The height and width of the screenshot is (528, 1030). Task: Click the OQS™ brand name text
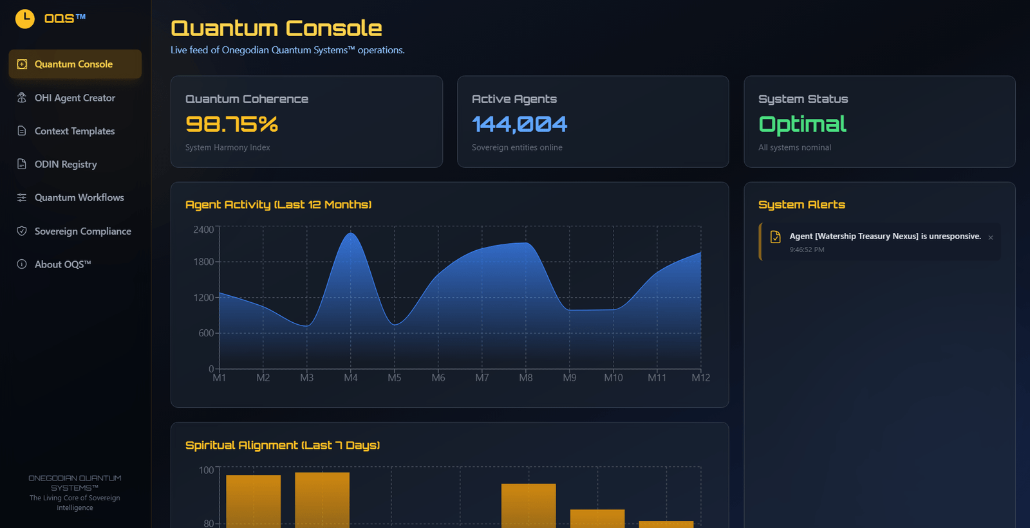(x=64, y=19)
